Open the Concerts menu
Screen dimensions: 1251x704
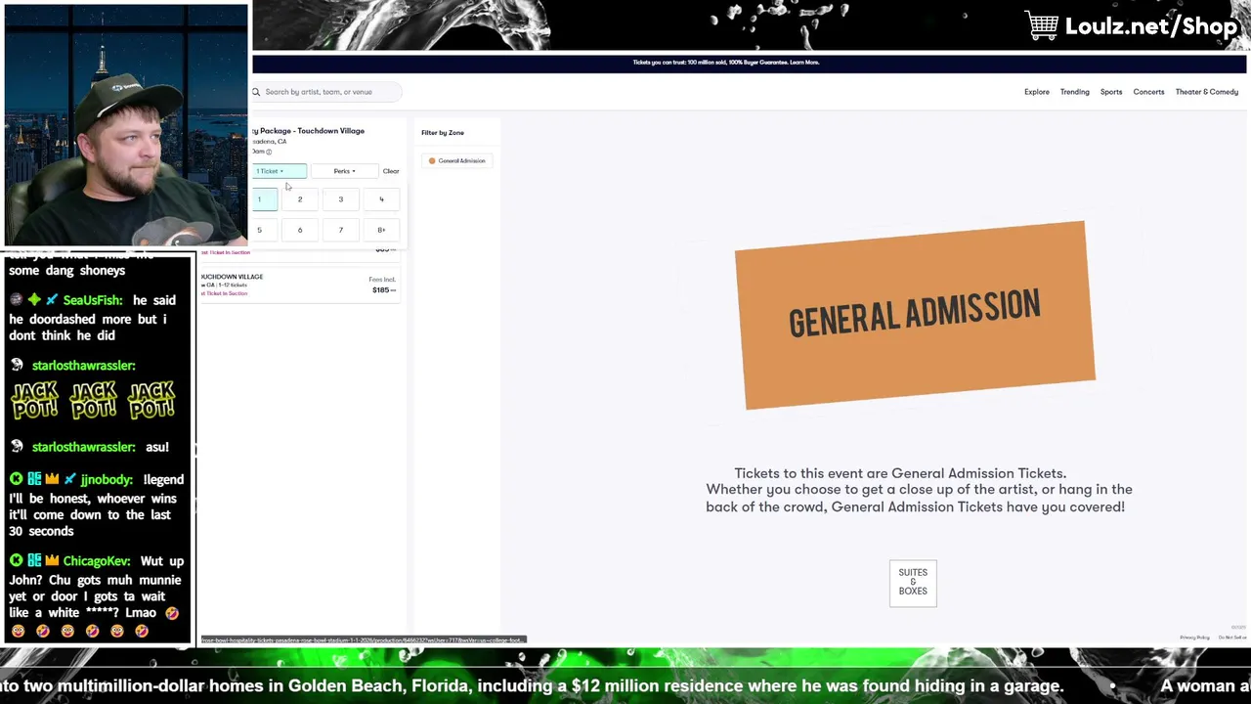1148,92
